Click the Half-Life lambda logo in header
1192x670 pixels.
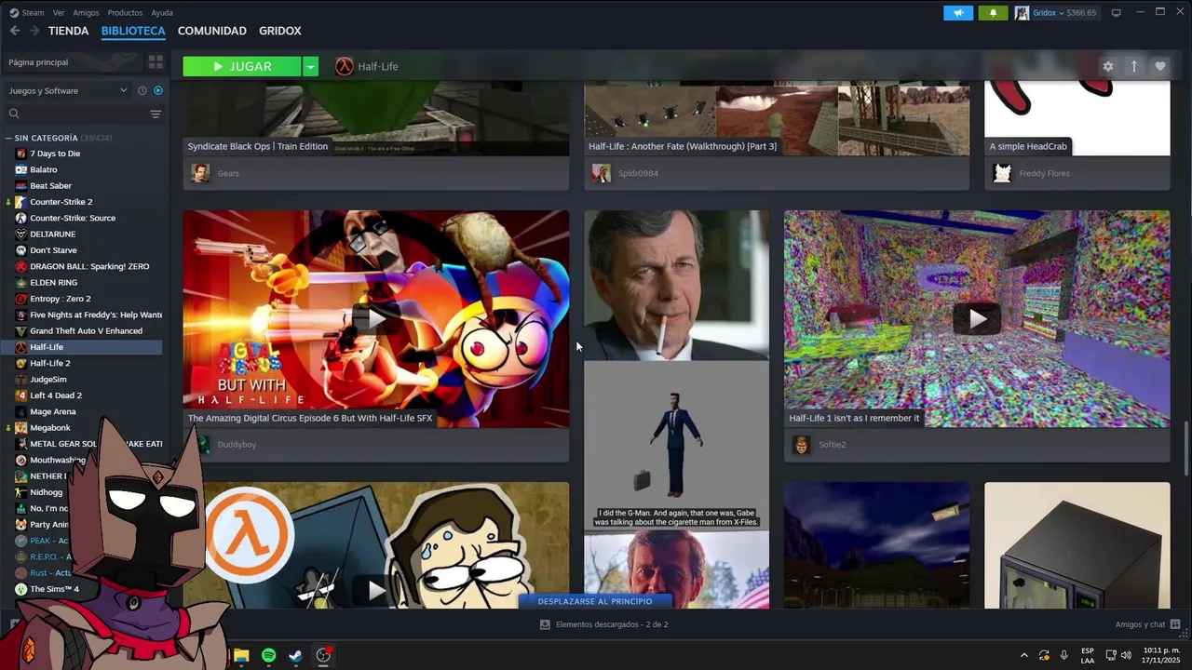click(345, 66)
